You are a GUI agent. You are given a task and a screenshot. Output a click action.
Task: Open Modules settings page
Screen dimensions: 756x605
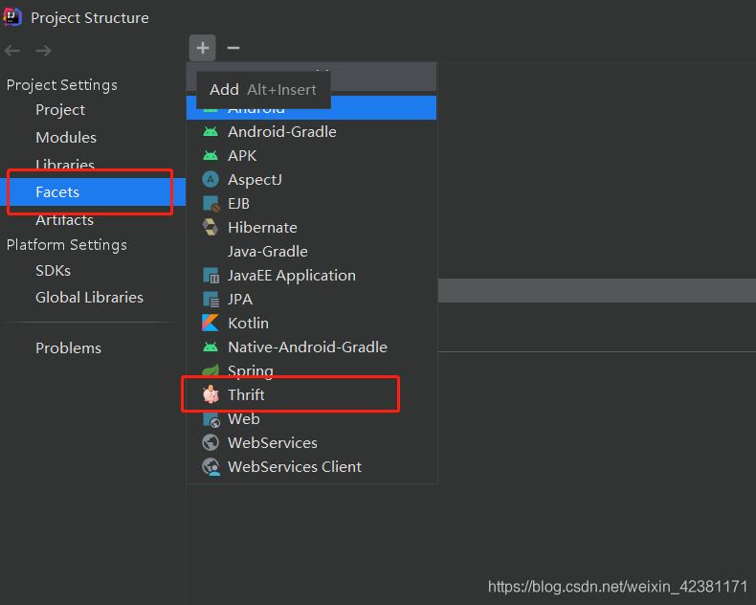click(x=66, y=138)
